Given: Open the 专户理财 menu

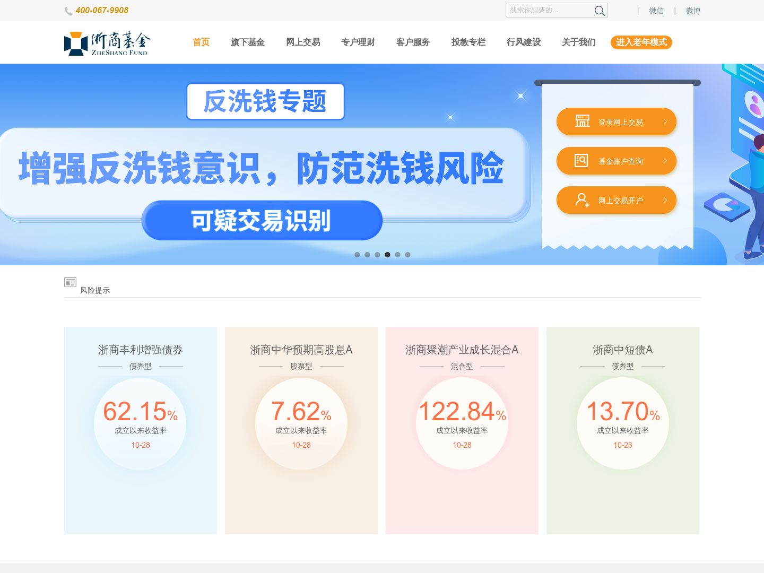Looking at the screenshot, I should [x=358, y=42].
